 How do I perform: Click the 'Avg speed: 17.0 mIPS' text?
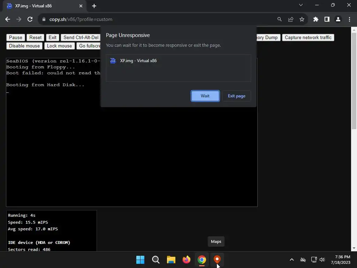(33, 229)
